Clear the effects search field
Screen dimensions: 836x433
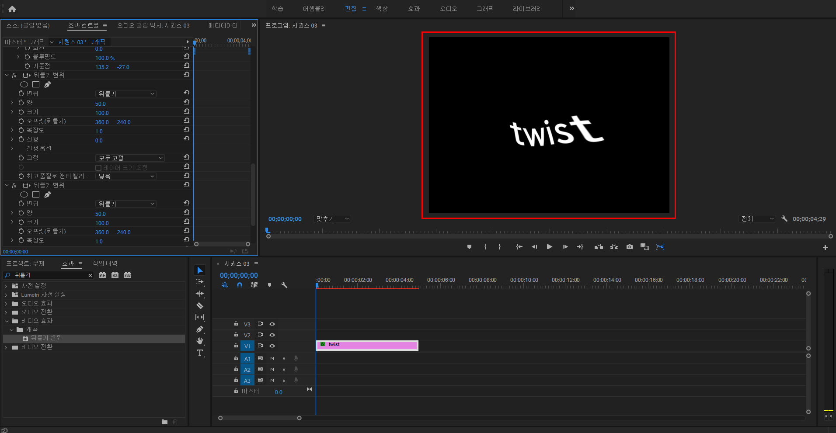pos(90,275)
